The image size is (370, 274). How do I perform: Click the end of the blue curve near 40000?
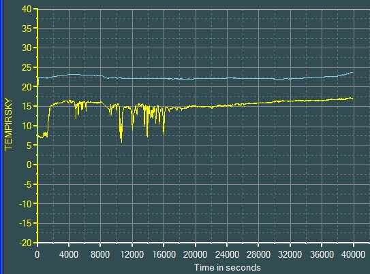coord(352,73)
